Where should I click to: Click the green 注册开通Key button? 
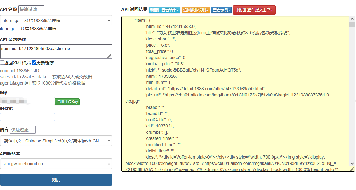[x=67, y=102]
